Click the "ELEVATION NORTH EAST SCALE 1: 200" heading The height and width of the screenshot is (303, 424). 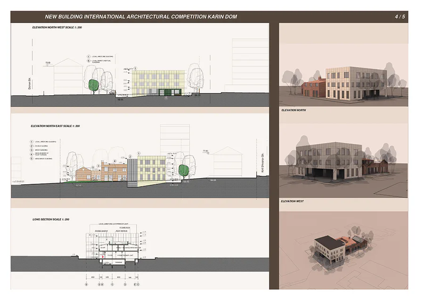[55, 126]
